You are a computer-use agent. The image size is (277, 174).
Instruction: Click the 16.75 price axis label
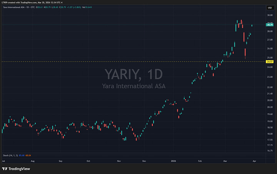tap(270, 151)
